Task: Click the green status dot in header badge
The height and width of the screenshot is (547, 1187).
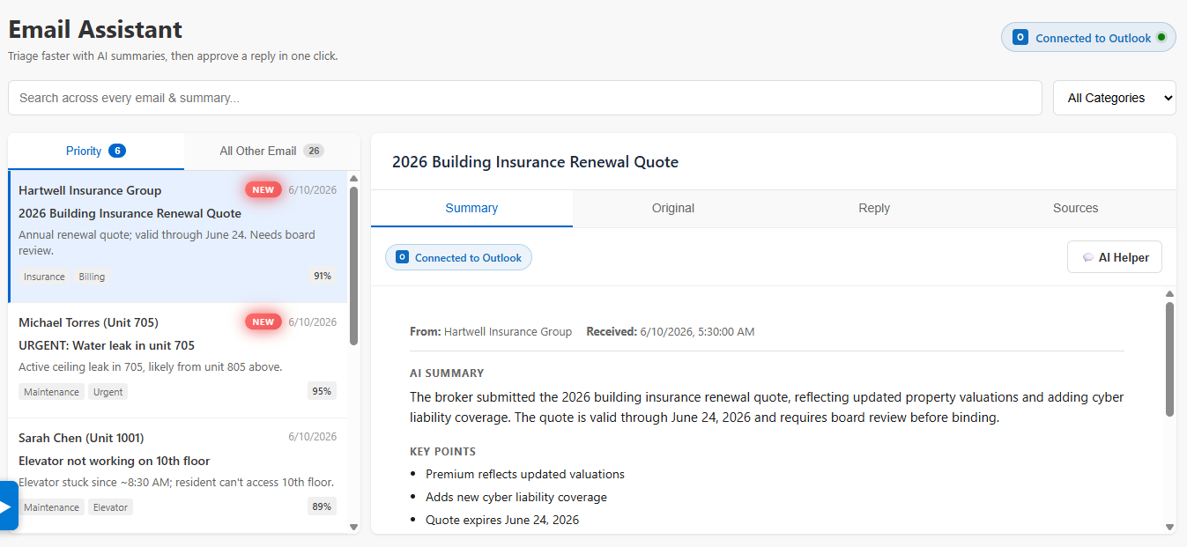Action: pos(1161,38)
